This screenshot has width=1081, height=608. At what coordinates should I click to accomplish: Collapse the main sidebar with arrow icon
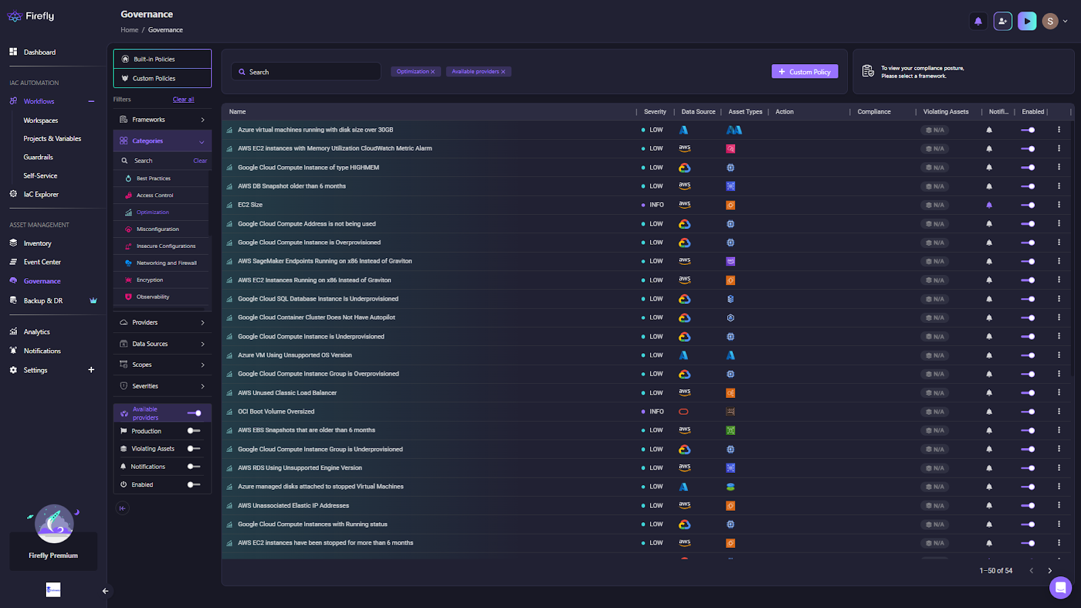click(105, 591)
